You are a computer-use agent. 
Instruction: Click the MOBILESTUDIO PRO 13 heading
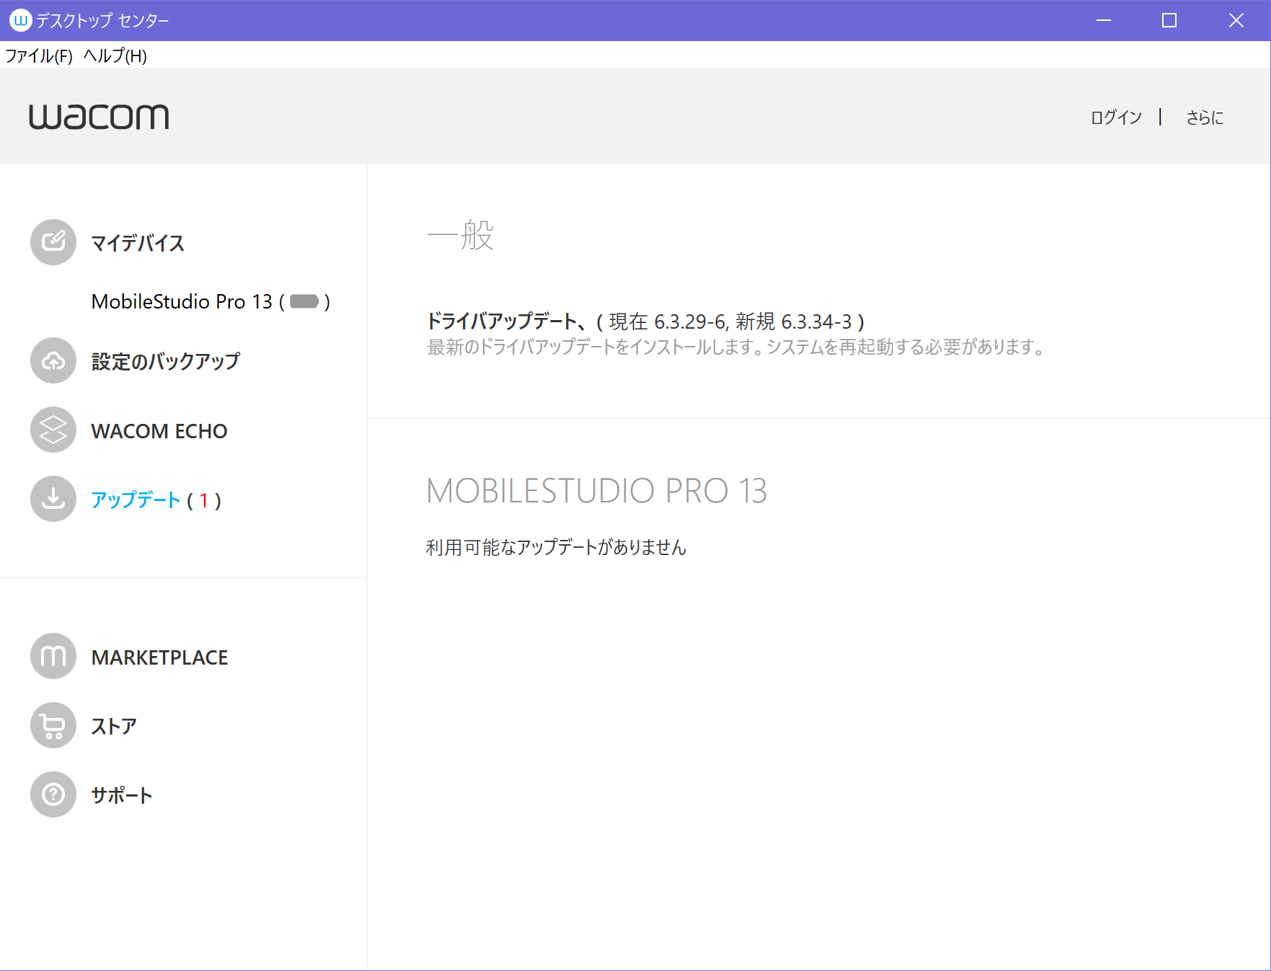pos(596,491)
